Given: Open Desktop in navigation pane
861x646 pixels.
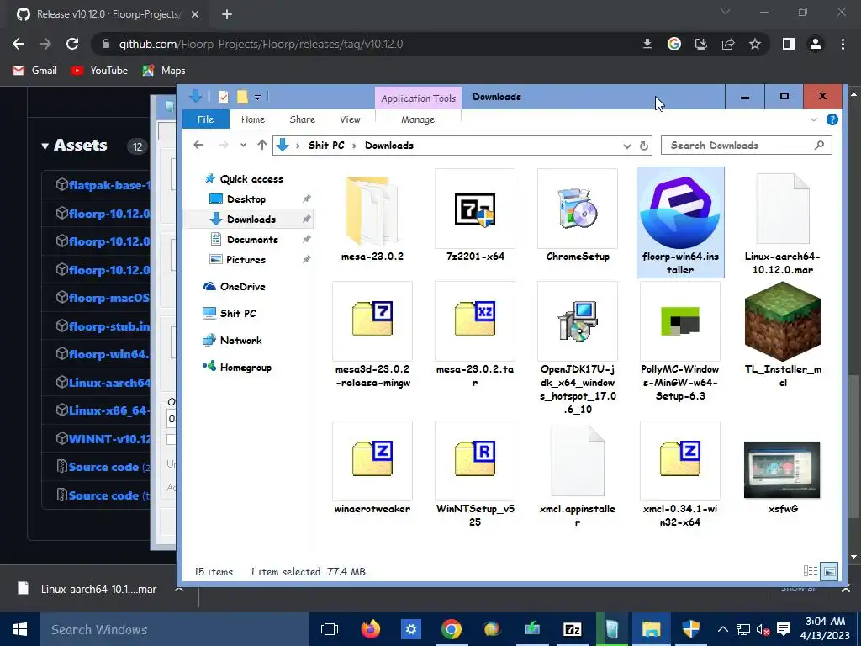Looking at the screenshot, I should click(x=238, y=199).
